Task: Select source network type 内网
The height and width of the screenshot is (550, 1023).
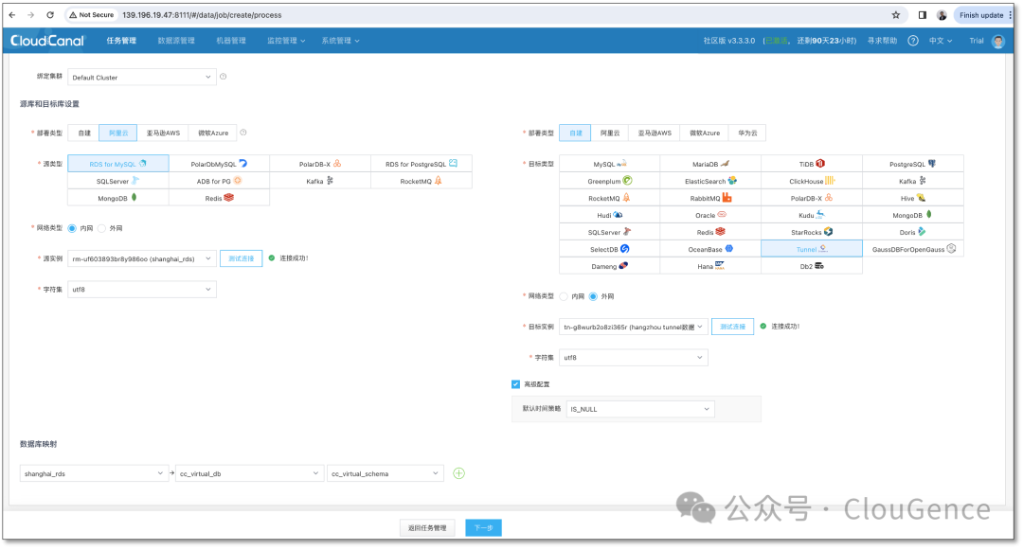Action: click(72, 228)
